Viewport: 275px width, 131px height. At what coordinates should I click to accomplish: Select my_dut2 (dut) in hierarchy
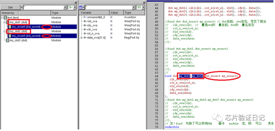pyautogui.click(x=18, y=31)
